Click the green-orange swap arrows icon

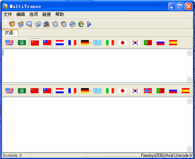(x=81, y=24)
